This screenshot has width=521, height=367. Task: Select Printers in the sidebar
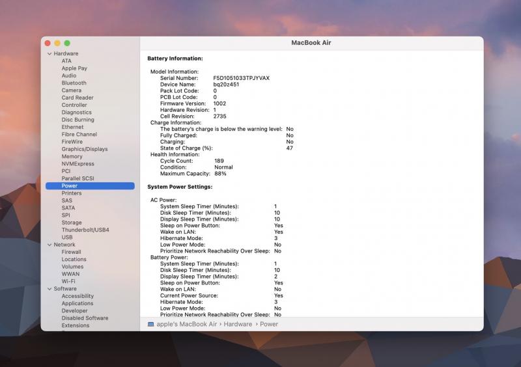(72, 193)
